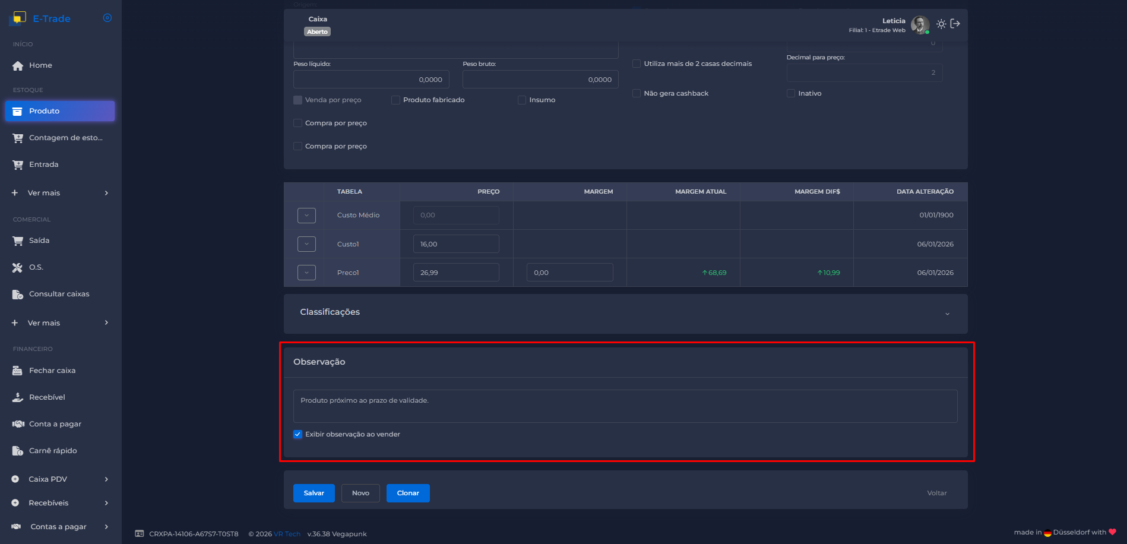Viewport: 1127px width, 544px height.
Task: Tick the Inativo checkbox
Action: [x=791, y=93]
